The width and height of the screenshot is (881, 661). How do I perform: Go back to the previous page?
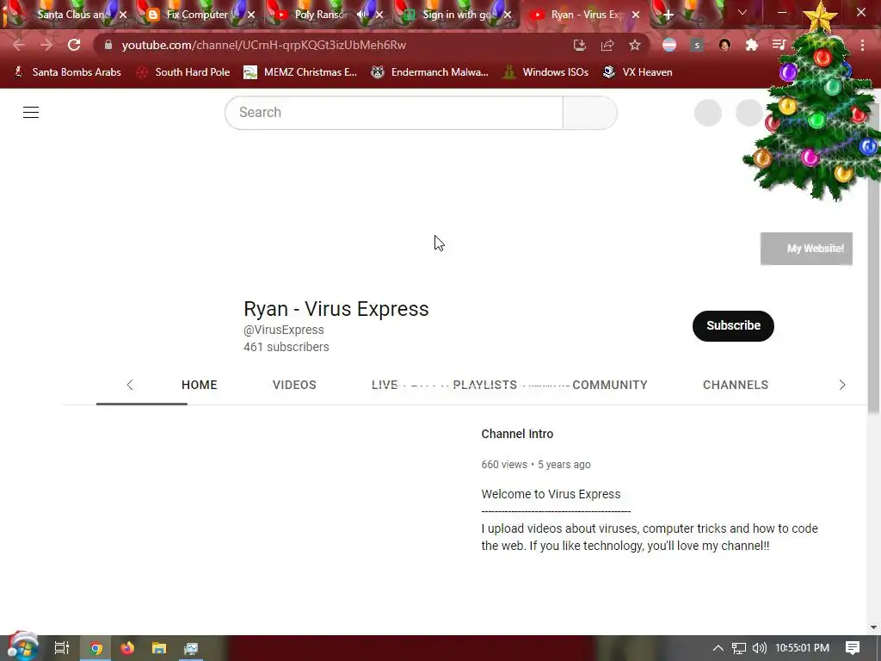[x=19, y=45]
